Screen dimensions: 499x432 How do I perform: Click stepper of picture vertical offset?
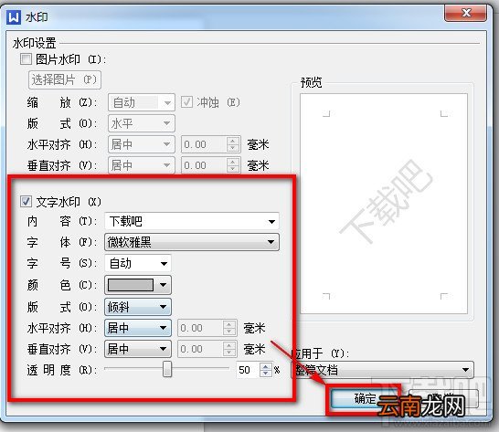233,165
